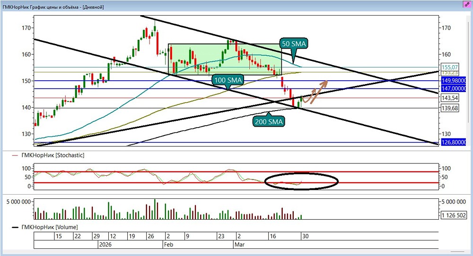Click the chart title 'ГМКНорНик График цены и объёма - [Дневной]'

point(53,7)
